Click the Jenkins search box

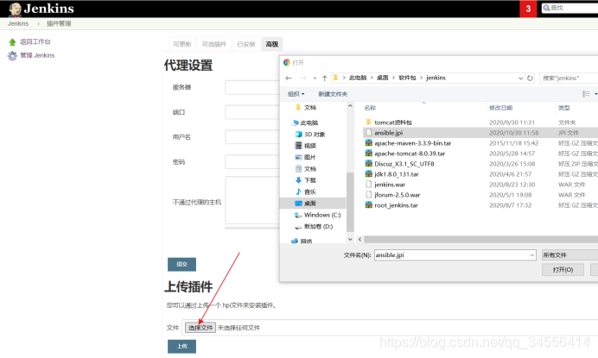click(569, 8)
